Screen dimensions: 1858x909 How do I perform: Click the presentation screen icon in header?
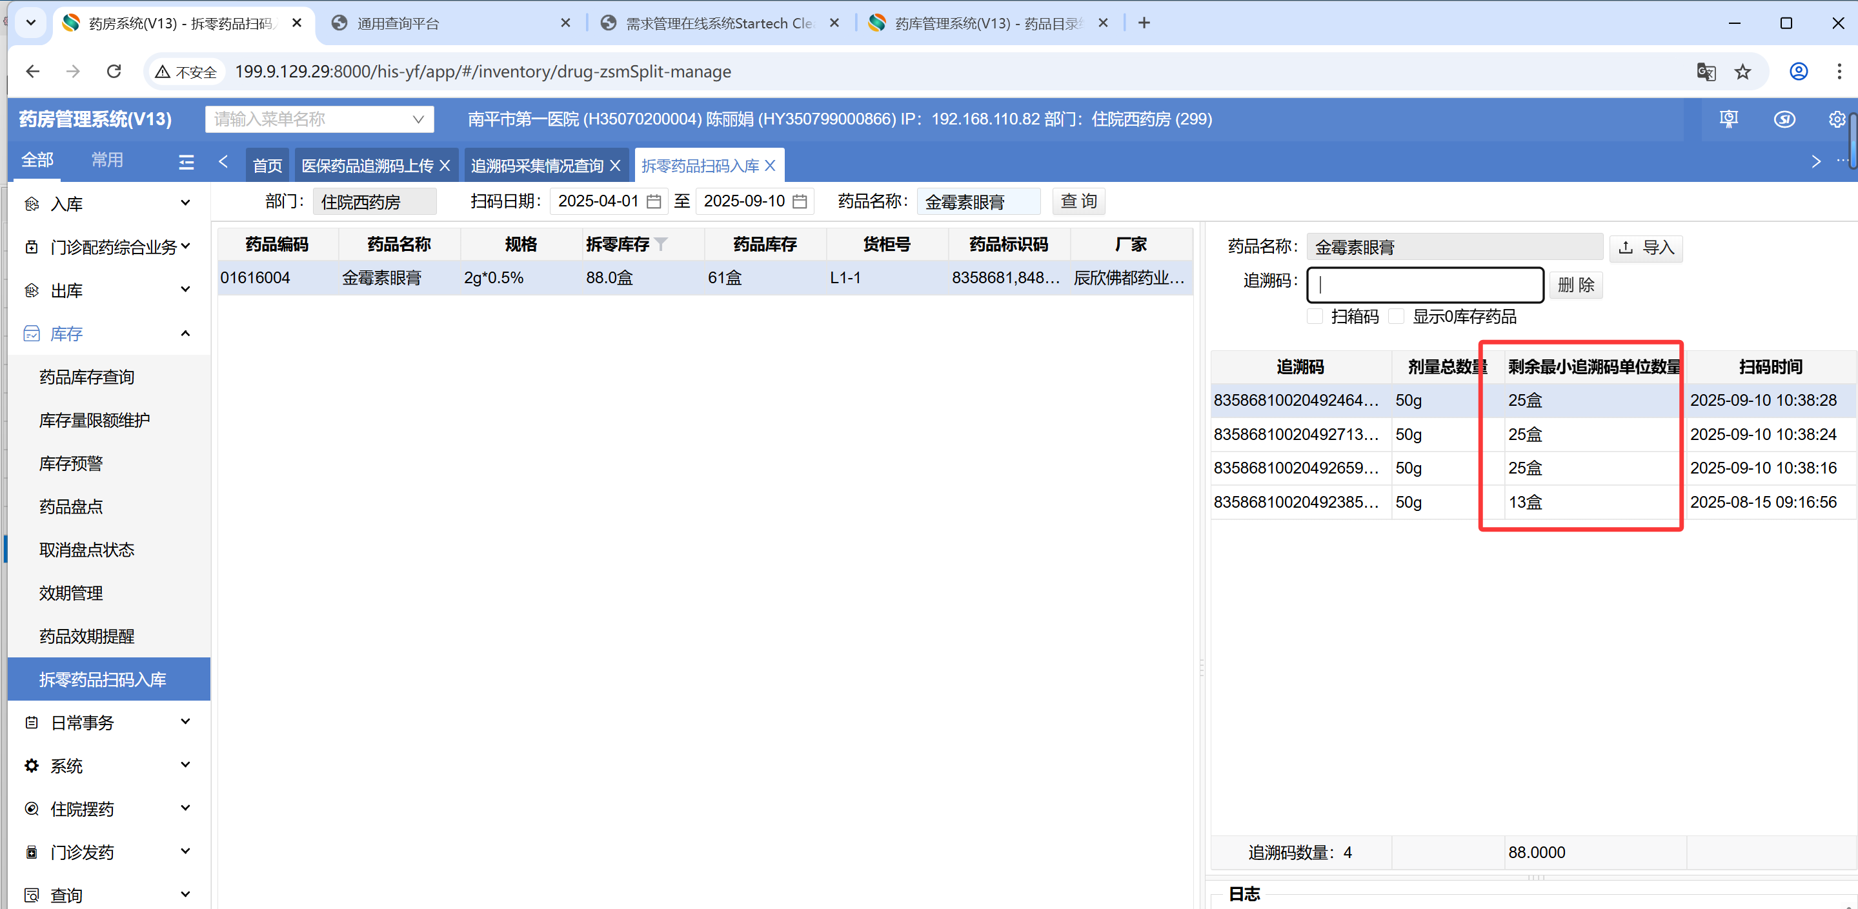point(1729,119)
